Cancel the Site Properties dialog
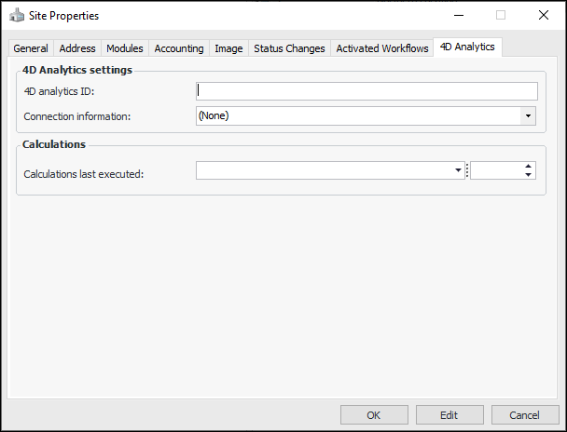567x432 pixels. (x=525, y=414)
